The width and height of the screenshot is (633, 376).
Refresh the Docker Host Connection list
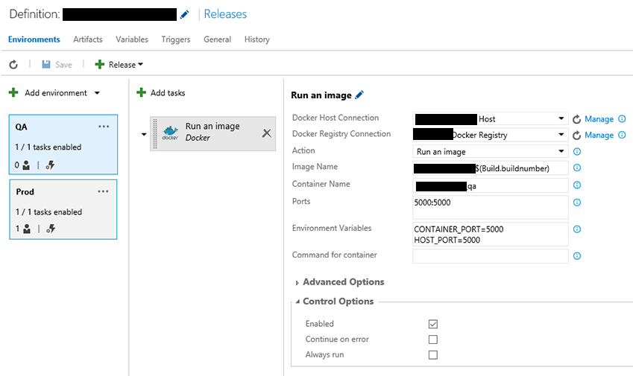pyautogui.click(x=576, y=119)
